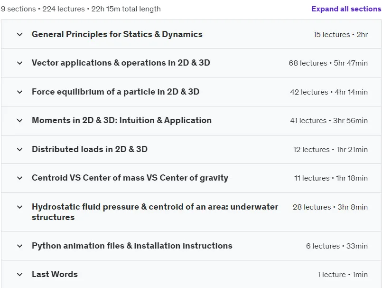Open General Principles for Statics & Dynamics title
Viewport: 382px width, 288px height.
click(117, 34)
